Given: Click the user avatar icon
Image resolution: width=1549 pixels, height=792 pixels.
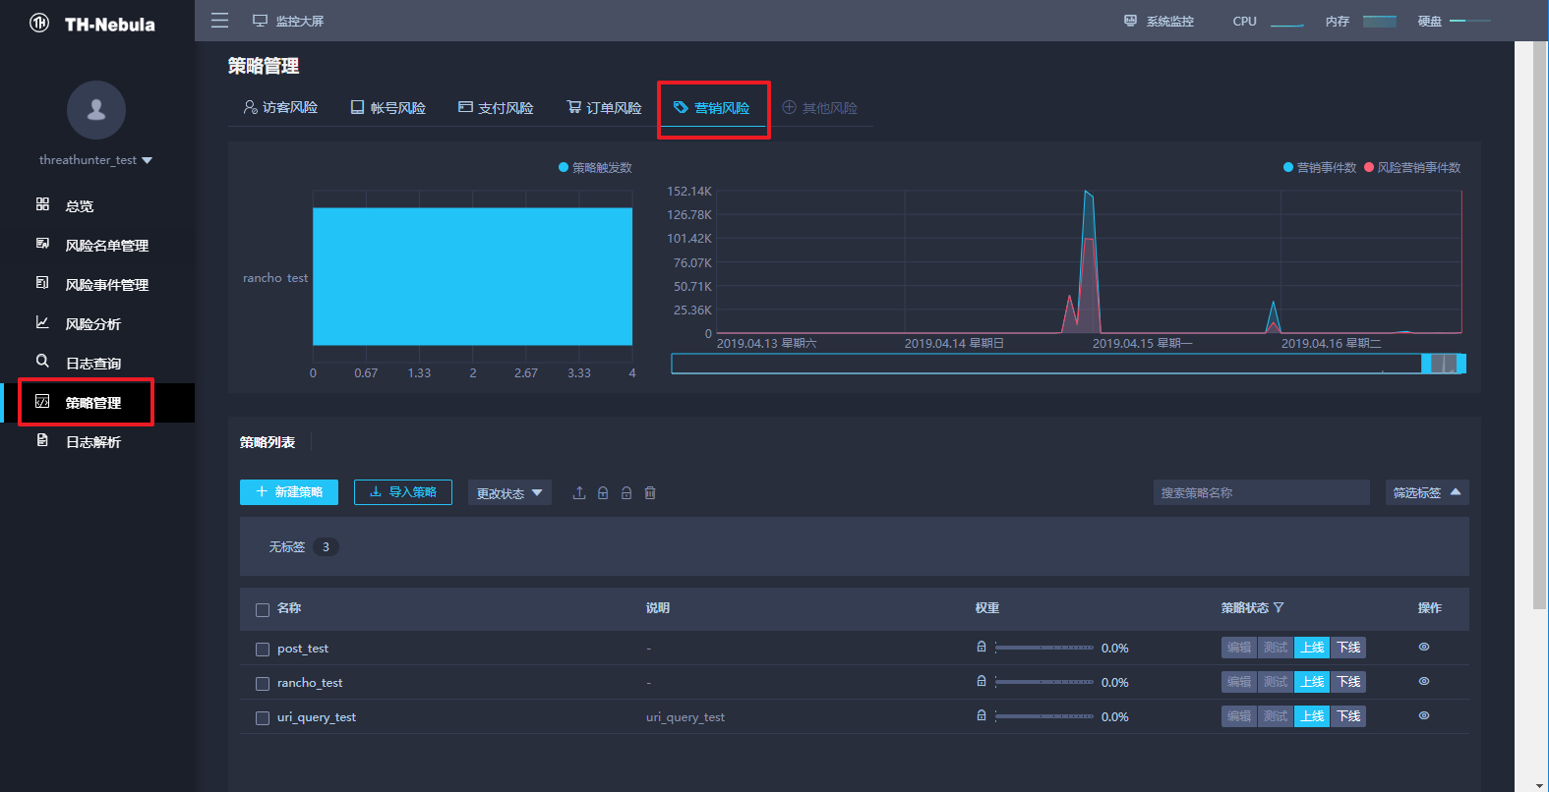Looking at the screenshot, I should 96,110.
